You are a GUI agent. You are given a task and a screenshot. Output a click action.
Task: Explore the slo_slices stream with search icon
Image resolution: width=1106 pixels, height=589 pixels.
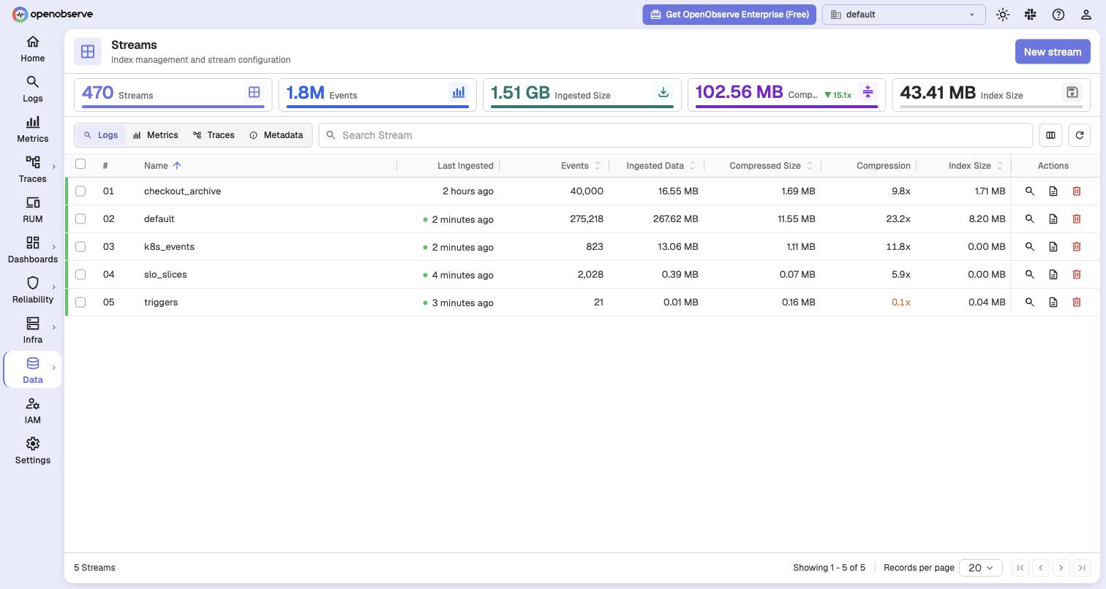pyautogui.click(x=1030, y=275)
